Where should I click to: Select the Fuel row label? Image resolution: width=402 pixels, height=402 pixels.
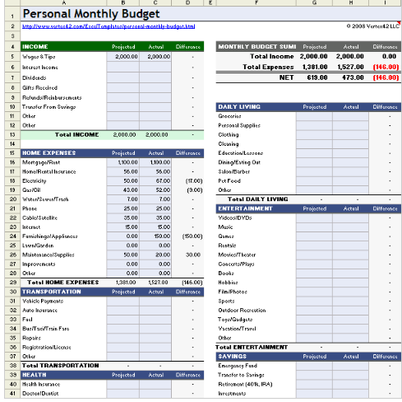(27, 320)
